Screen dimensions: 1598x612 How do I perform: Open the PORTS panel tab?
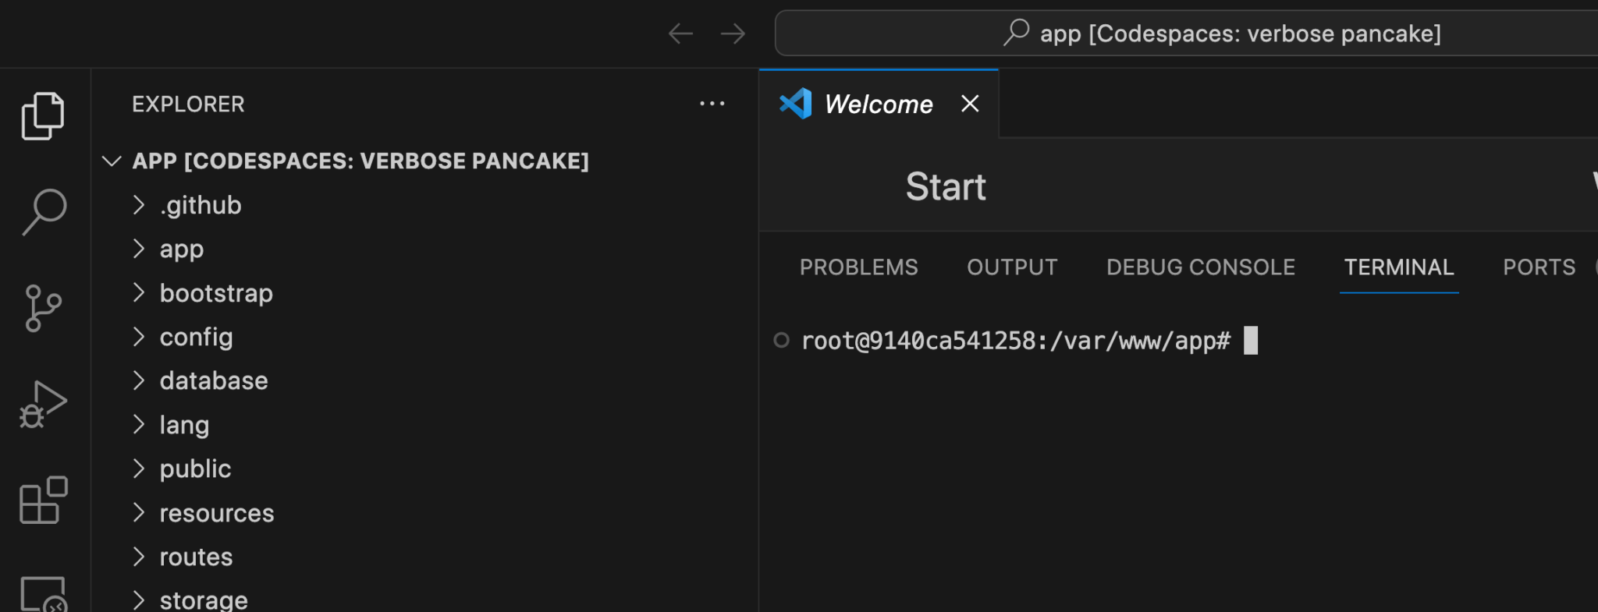[x=1538, y=267]
